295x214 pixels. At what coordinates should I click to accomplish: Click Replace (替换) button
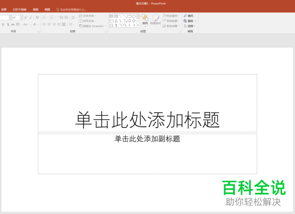[x=188, y=21]
